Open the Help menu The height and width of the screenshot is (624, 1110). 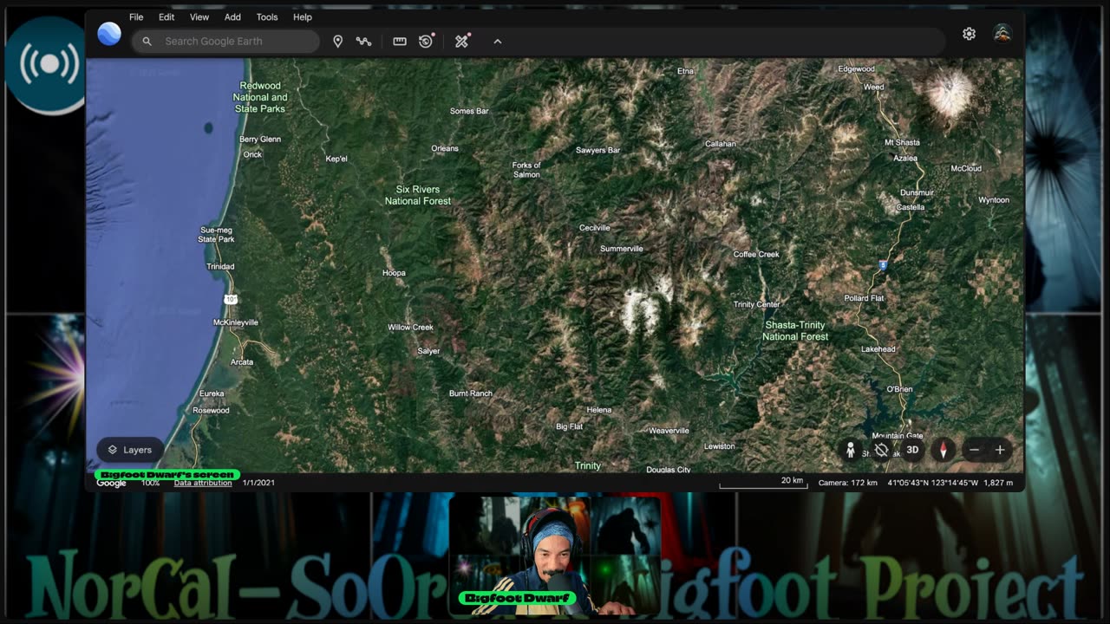click(x=303, y=16)
